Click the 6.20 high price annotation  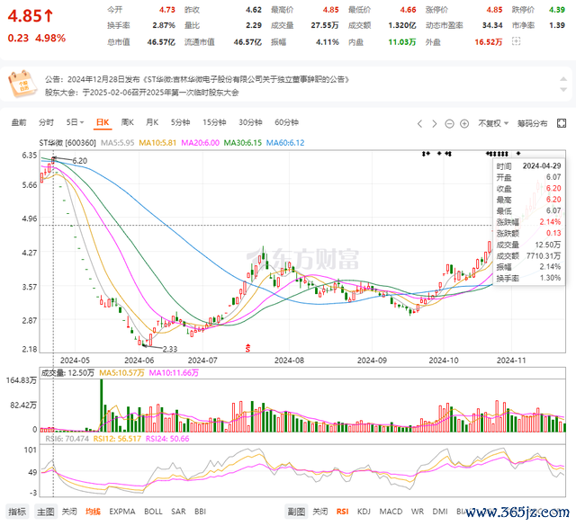(x=80, y=161)
